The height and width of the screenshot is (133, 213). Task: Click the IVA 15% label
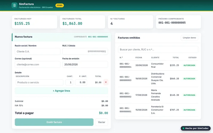point(19,105)
